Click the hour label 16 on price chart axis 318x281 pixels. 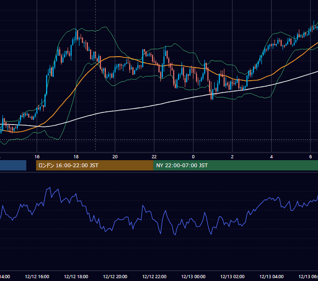[37, 157]
